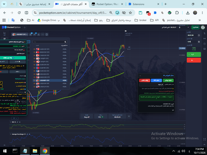This screenshot has height=155, width=207.
Task: Close the Day off tournament info bar
Action: (129, 116)
